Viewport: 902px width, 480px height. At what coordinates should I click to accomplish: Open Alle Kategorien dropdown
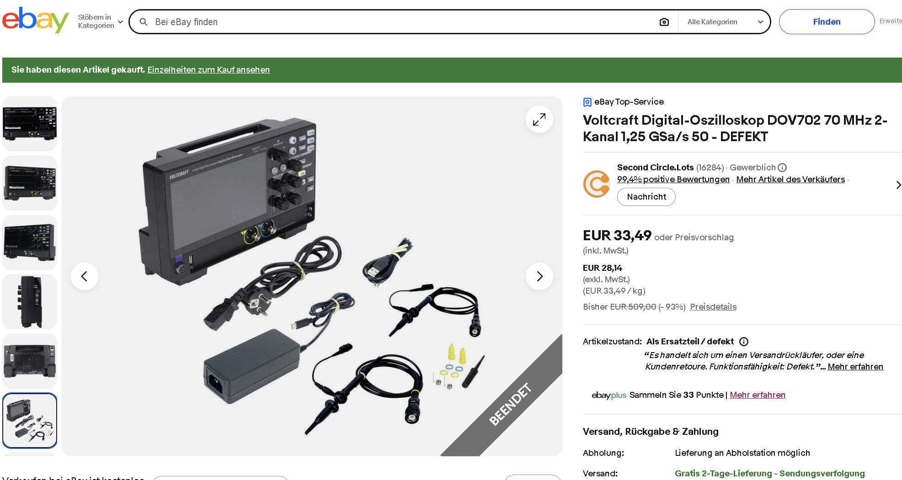tap(725, 22)
